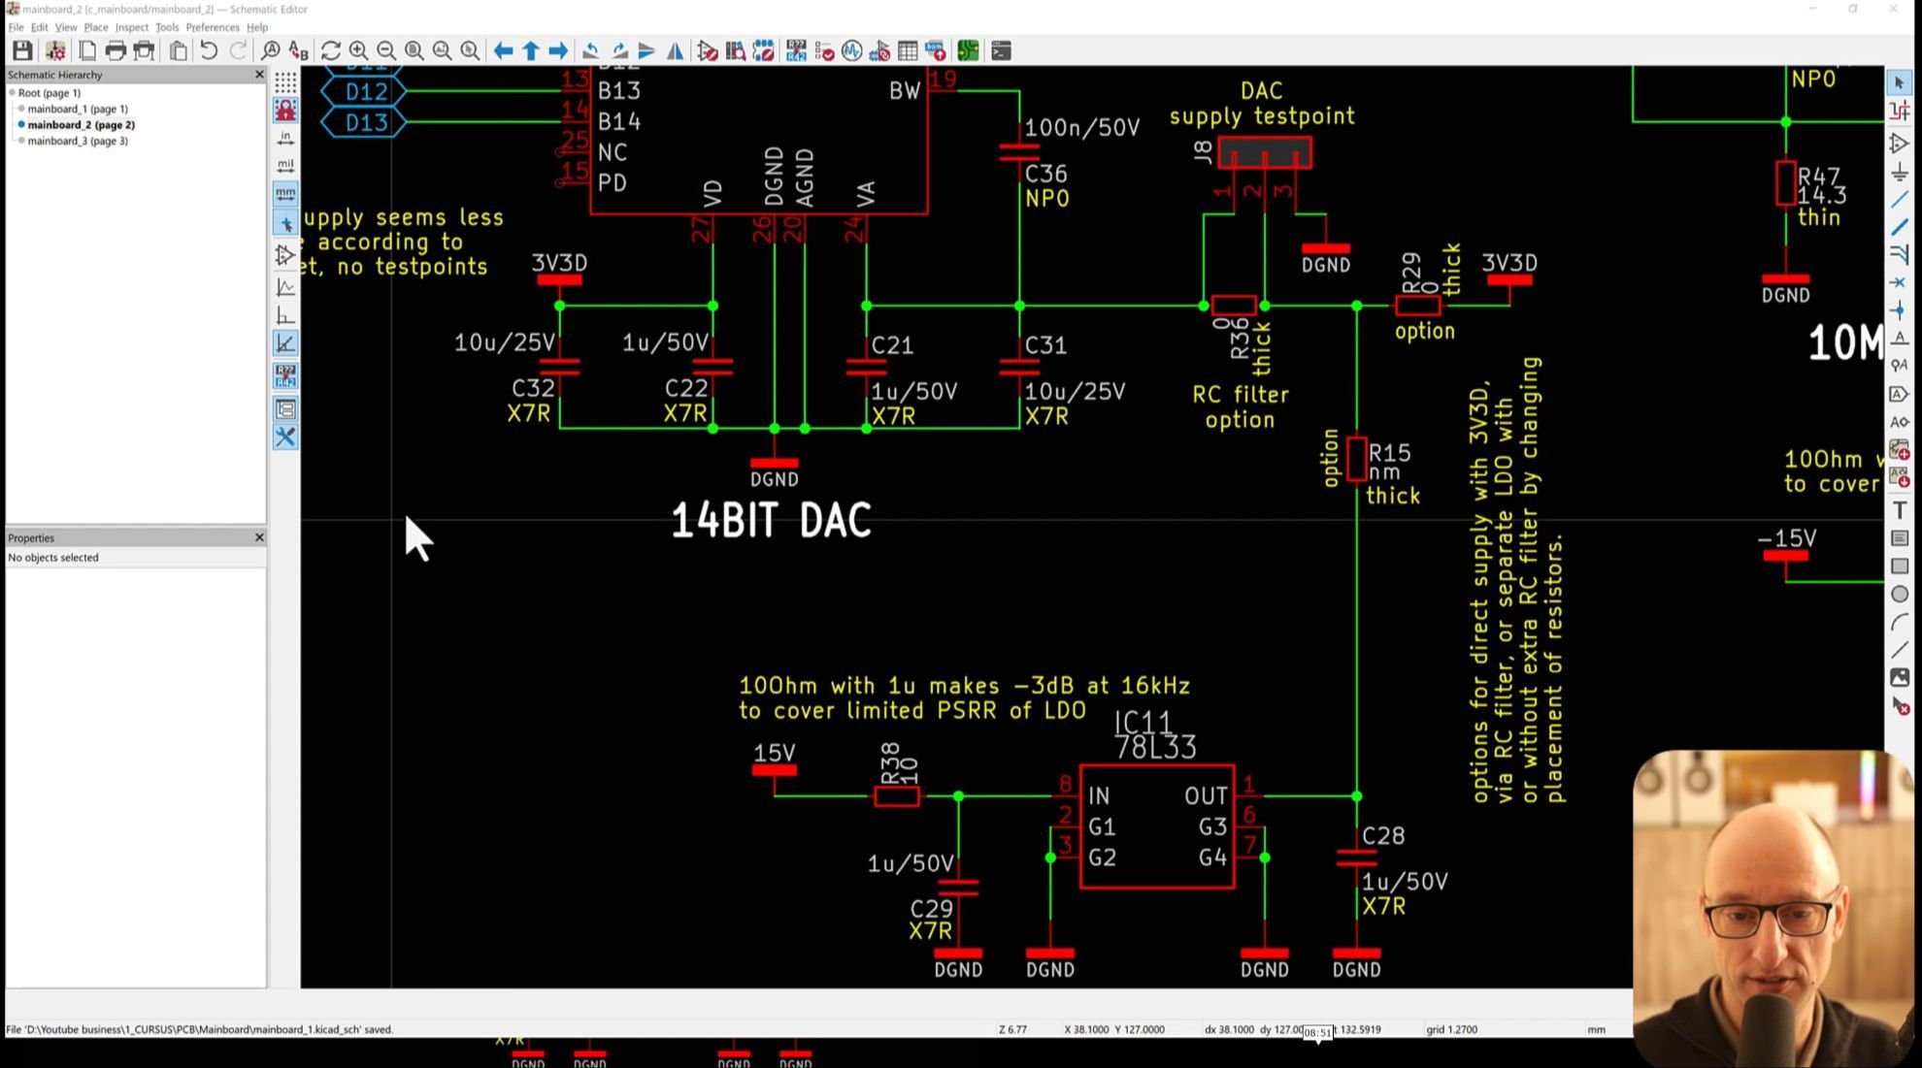Close the Schematic Hierarchy panel

click(259, 75)
